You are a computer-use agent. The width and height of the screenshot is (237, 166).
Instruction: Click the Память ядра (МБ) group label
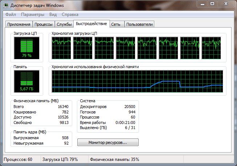30,132
